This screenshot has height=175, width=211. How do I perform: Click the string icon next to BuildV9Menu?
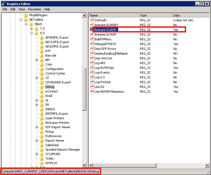coord(92,39)
